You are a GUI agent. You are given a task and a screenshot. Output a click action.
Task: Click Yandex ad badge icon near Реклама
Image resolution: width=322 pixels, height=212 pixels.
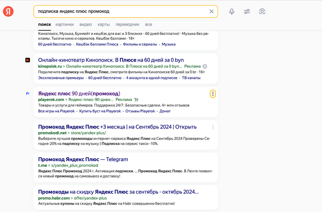pyautogui.click(x=205, y=67)
